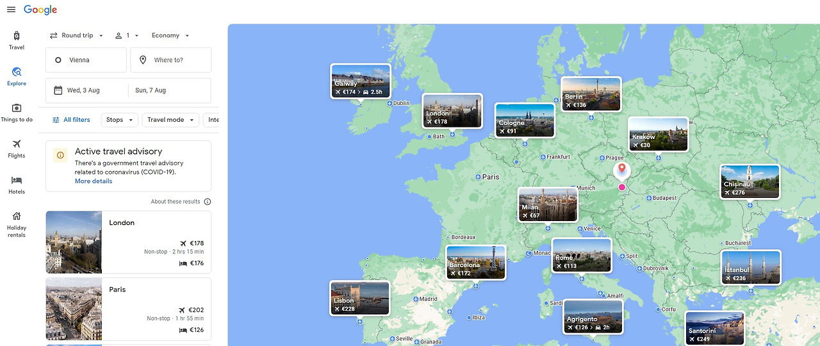The image size is (820, 346).
Task: Switch to the Flights tab
Action: (17, 149)
